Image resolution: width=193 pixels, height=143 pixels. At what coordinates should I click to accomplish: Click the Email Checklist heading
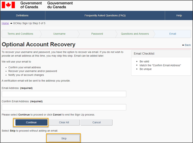[x=144, y=54]
